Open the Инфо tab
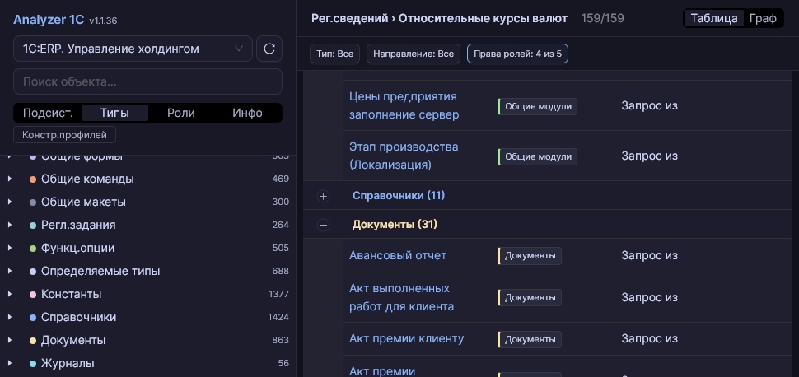Screen dimensions: 799x377 point(247,114)
